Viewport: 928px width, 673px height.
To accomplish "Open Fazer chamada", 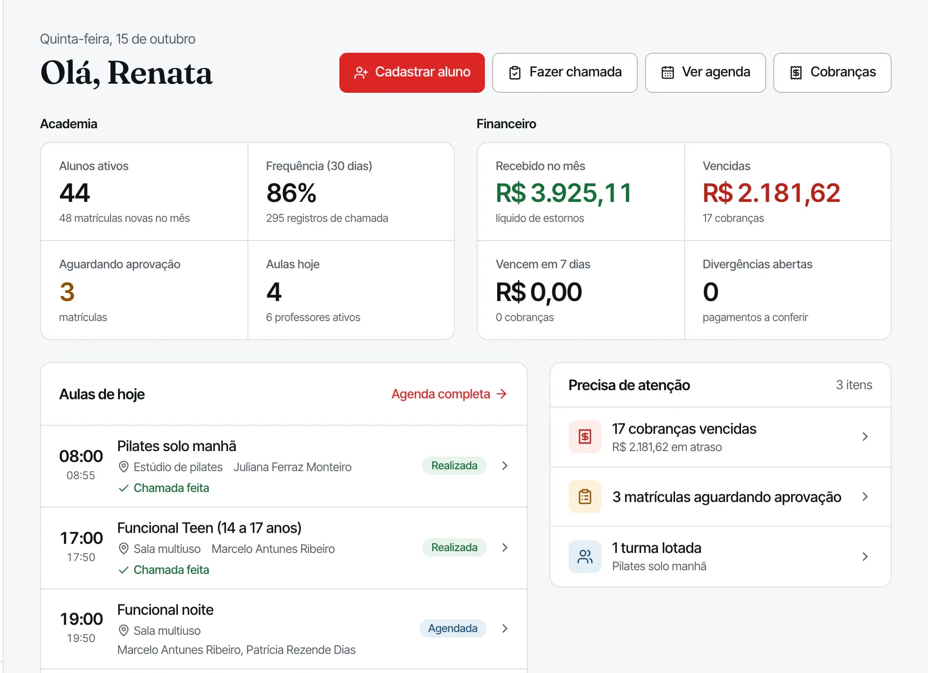I will pos(565,73).
